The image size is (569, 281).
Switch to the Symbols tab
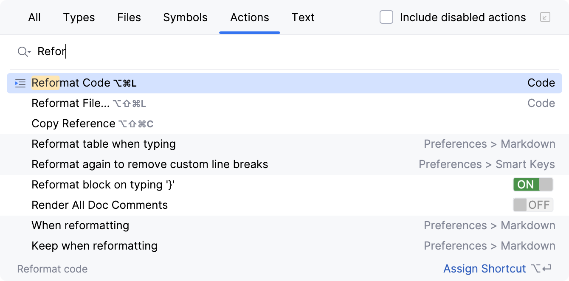point(185,17)
